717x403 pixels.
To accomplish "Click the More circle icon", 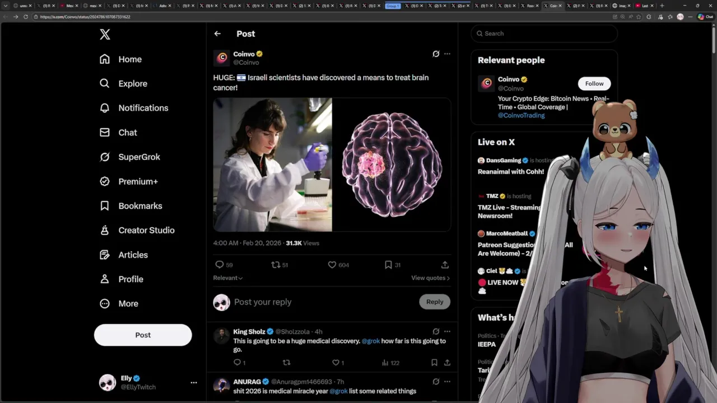I will pos(105,303).
